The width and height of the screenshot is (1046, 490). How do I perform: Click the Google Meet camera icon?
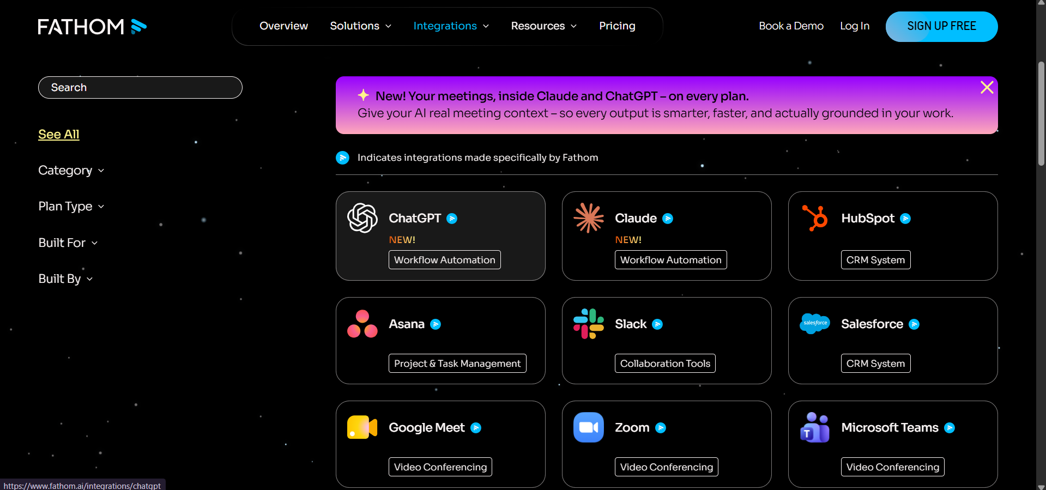362,427
